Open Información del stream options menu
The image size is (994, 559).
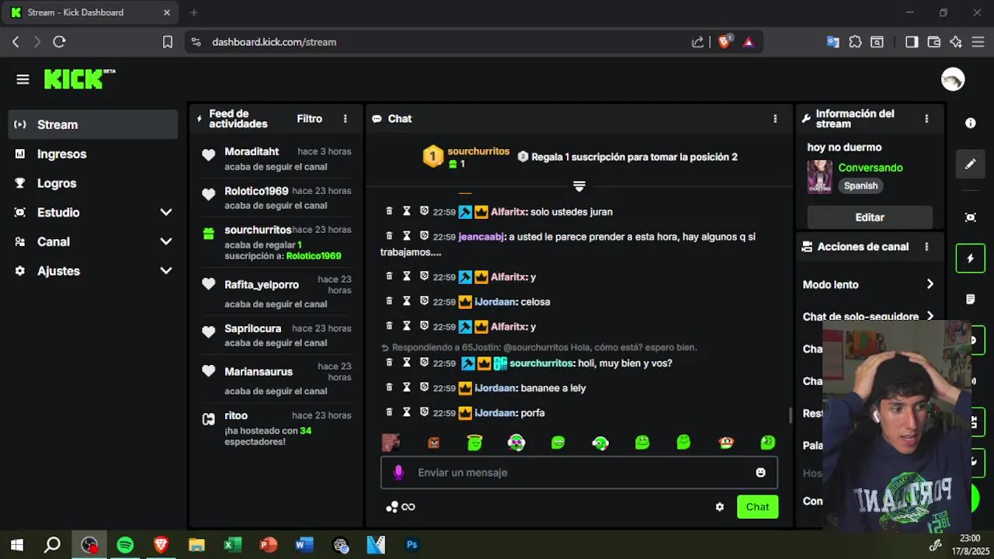[926, 119]
